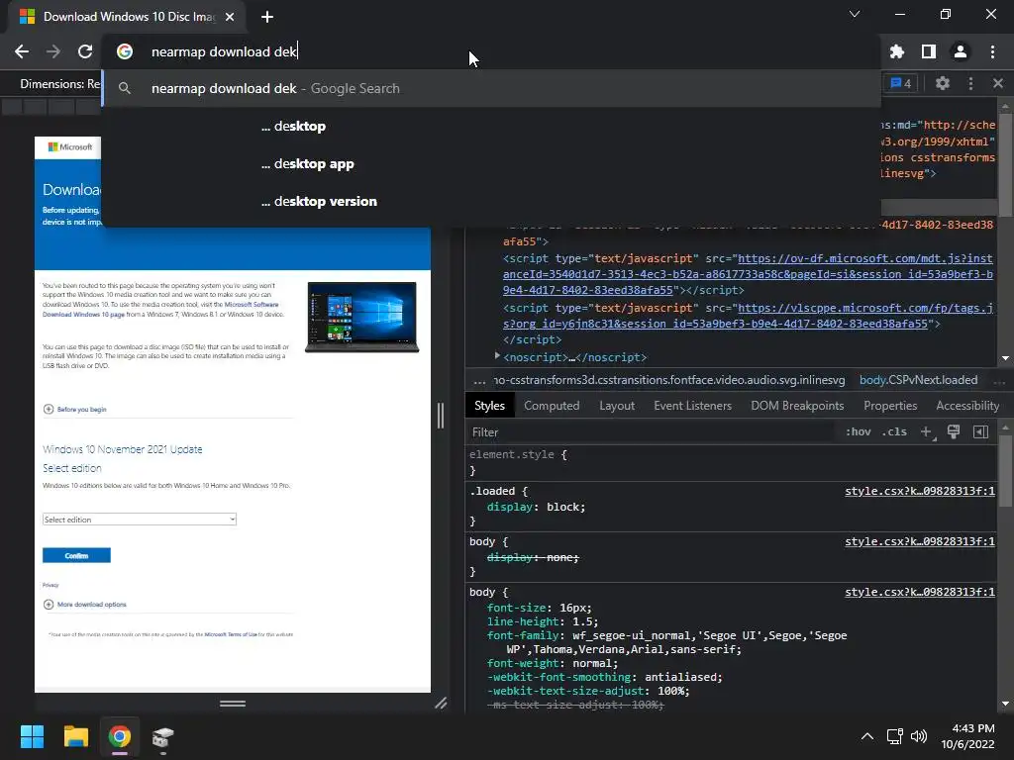Image resolution: width=1014 pixels, height=760 pixels.
Task: Open style.csx link beside .loaded rule
Action: point(920,491)
